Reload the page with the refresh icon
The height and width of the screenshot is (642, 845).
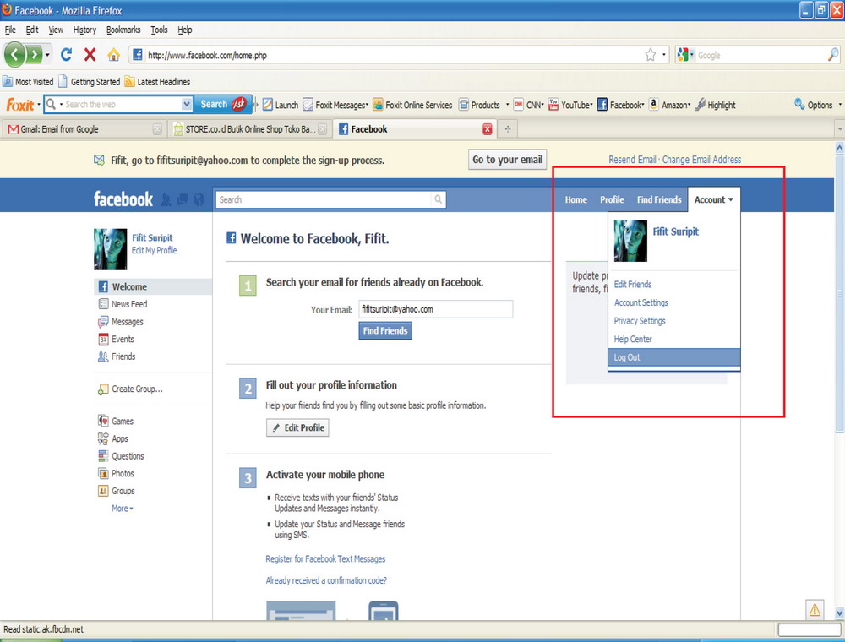pos(66,54)
